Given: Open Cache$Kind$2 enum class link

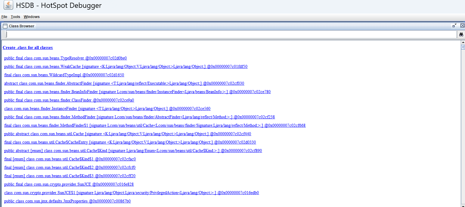Looking at the screenshot, I should [x=70, y=168].
